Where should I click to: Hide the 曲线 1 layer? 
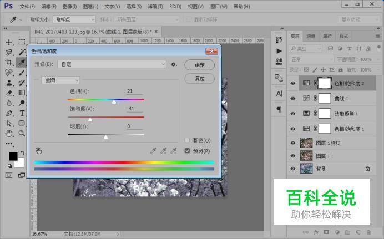tap(292, 98)
